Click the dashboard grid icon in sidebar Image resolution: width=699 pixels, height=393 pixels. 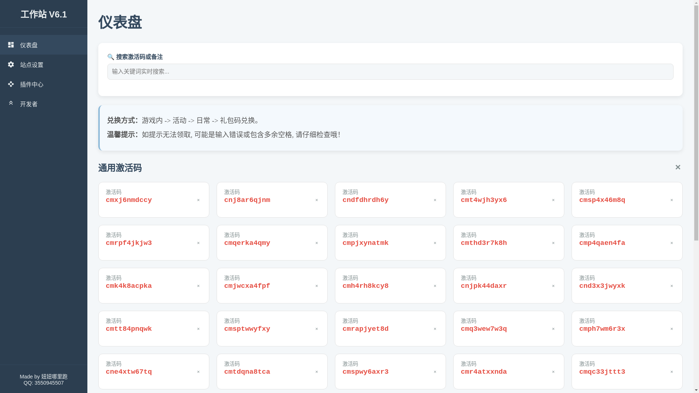(11, 44)
